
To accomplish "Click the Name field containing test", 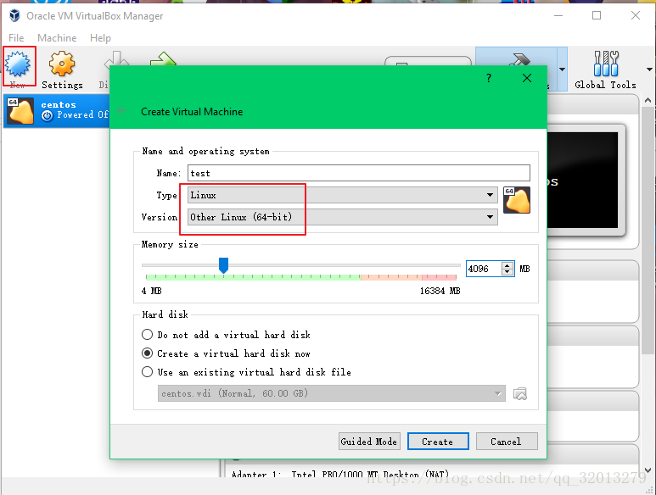I will (x=358, y=173).
